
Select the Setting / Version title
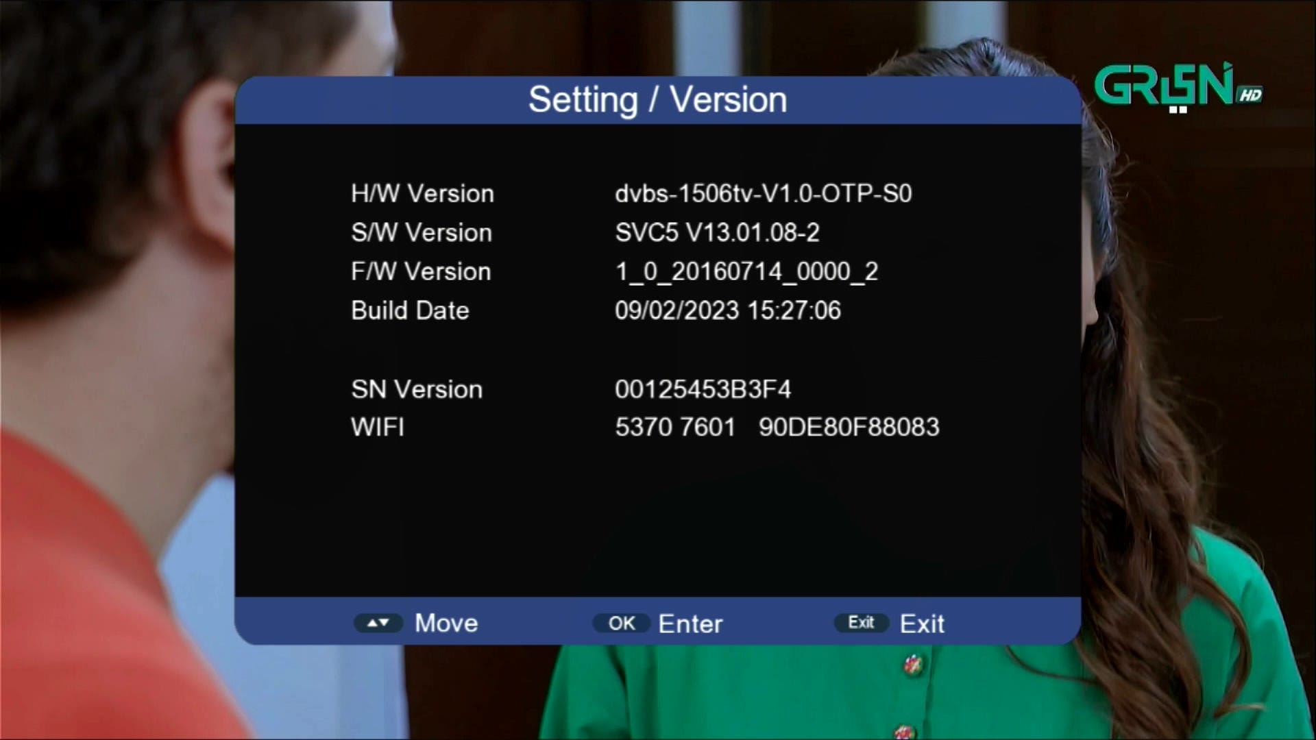657,100
